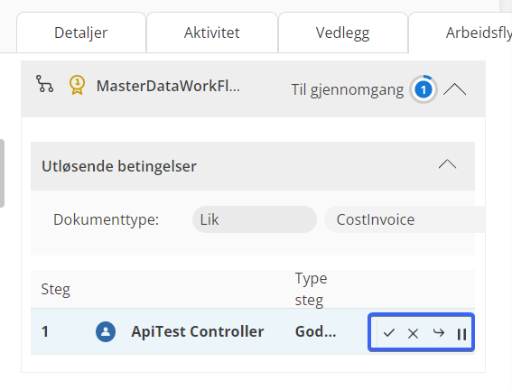This screenshot has width=512, height=390.
Task: Click the MasterDataWorkFl... workflow title
Action: [168, 86]
